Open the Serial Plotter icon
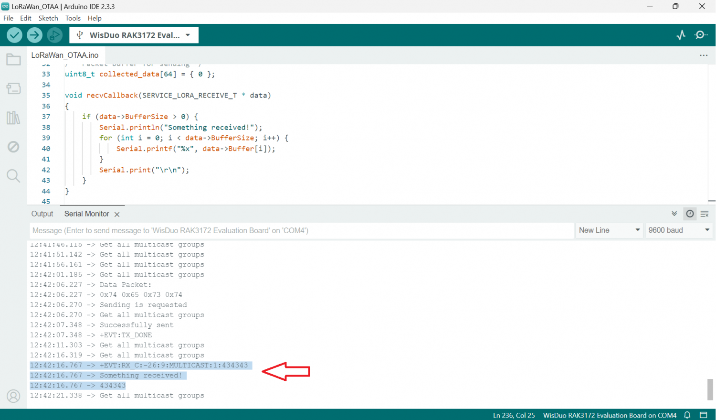This screenshot has width=716, height=420. pos(681,35)
